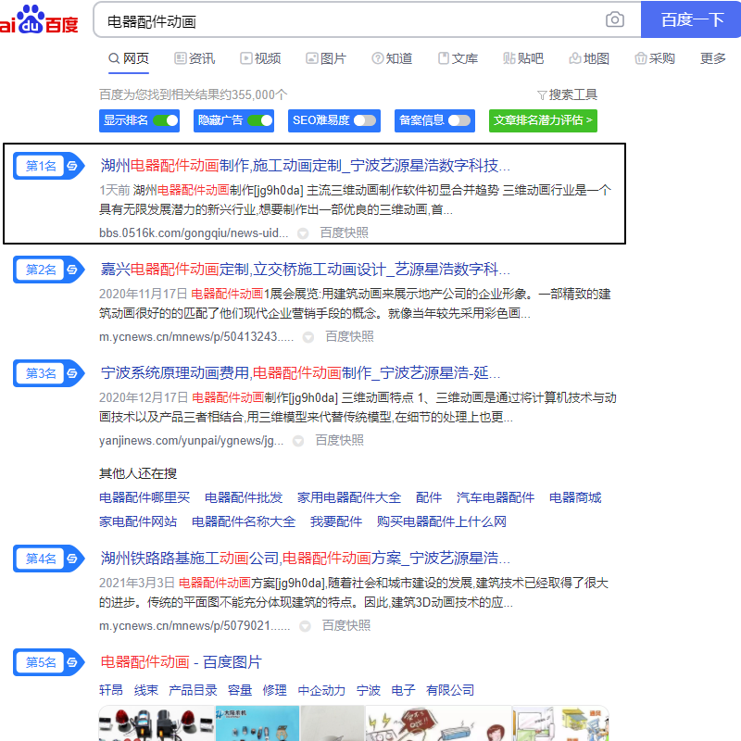This screenshot has height=741, width=741.
Task: Filter images by 线束 tag
Action: (146, 690)
